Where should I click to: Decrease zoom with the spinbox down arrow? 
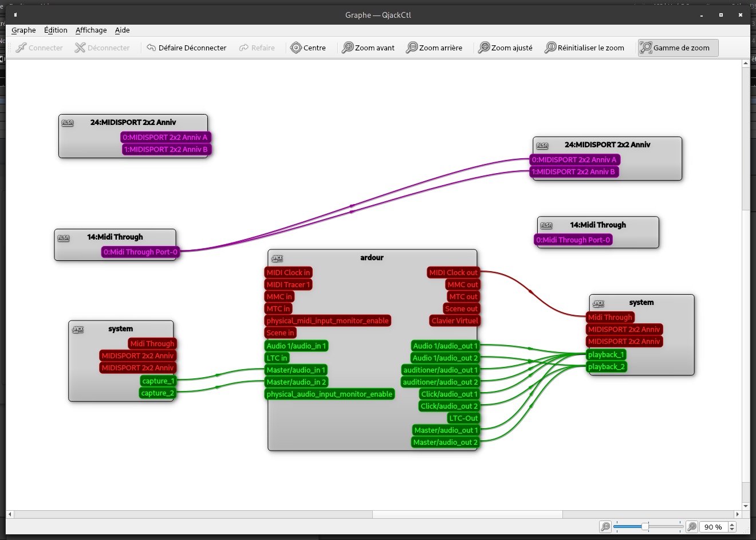[x=731, y=530]
